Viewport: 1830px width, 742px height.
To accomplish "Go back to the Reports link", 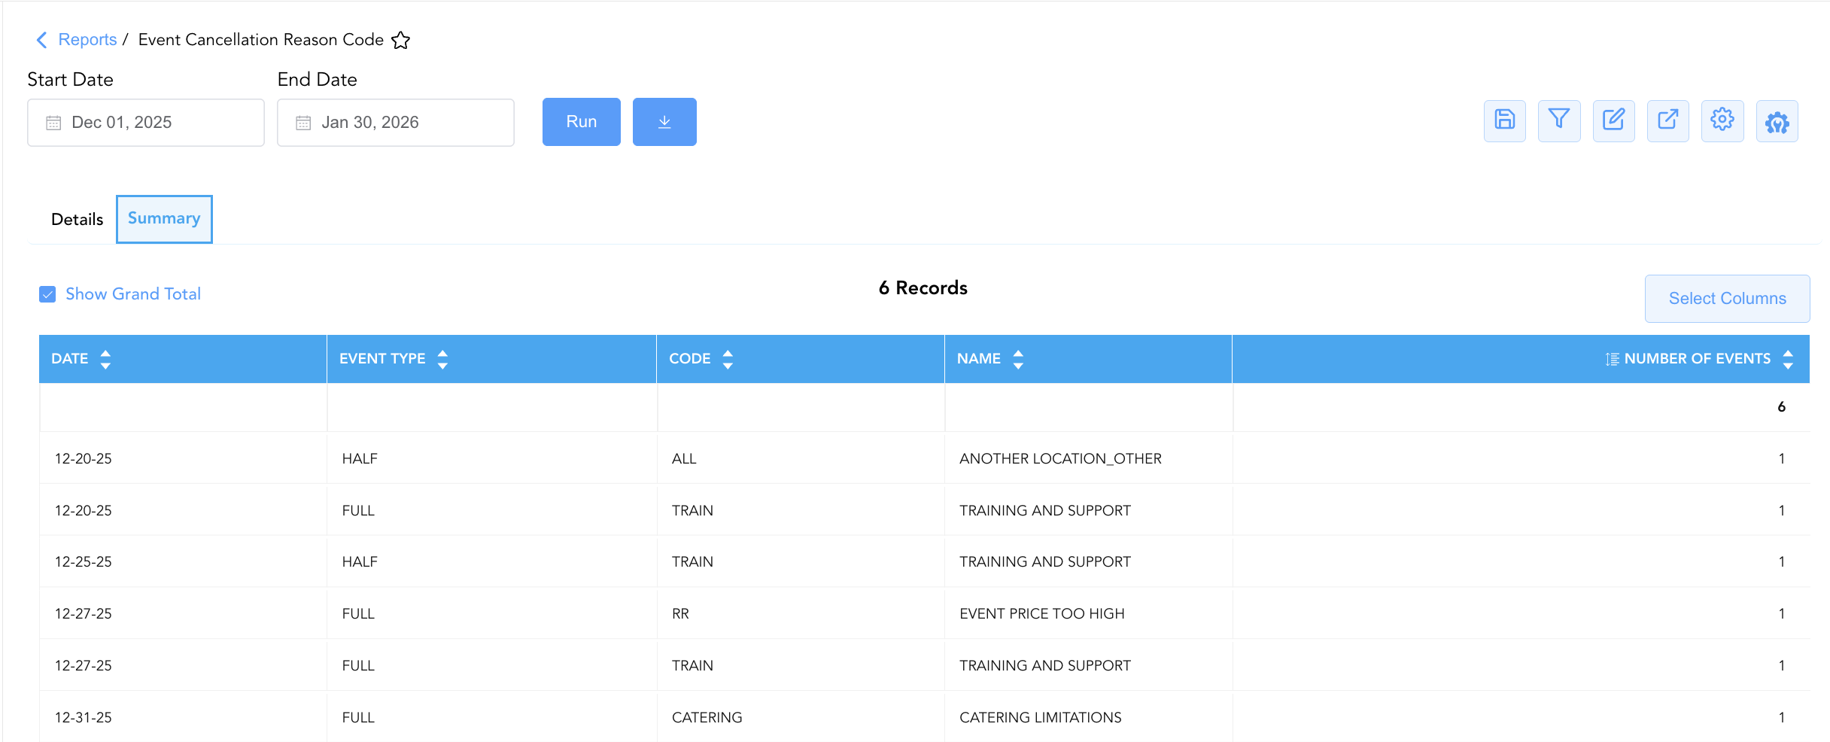I will 87,40.
